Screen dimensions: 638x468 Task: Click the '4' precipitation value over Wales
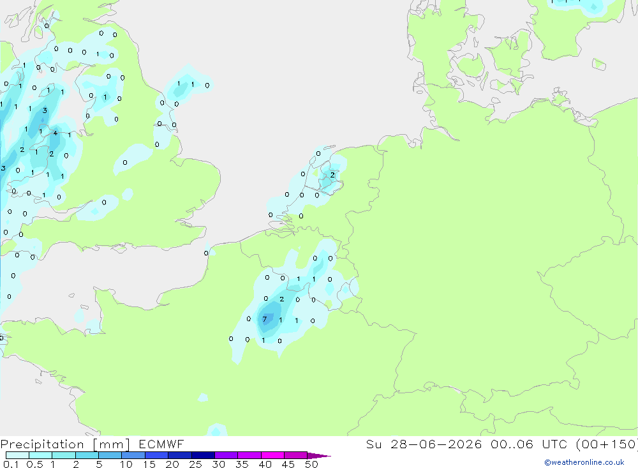(56, 133)
